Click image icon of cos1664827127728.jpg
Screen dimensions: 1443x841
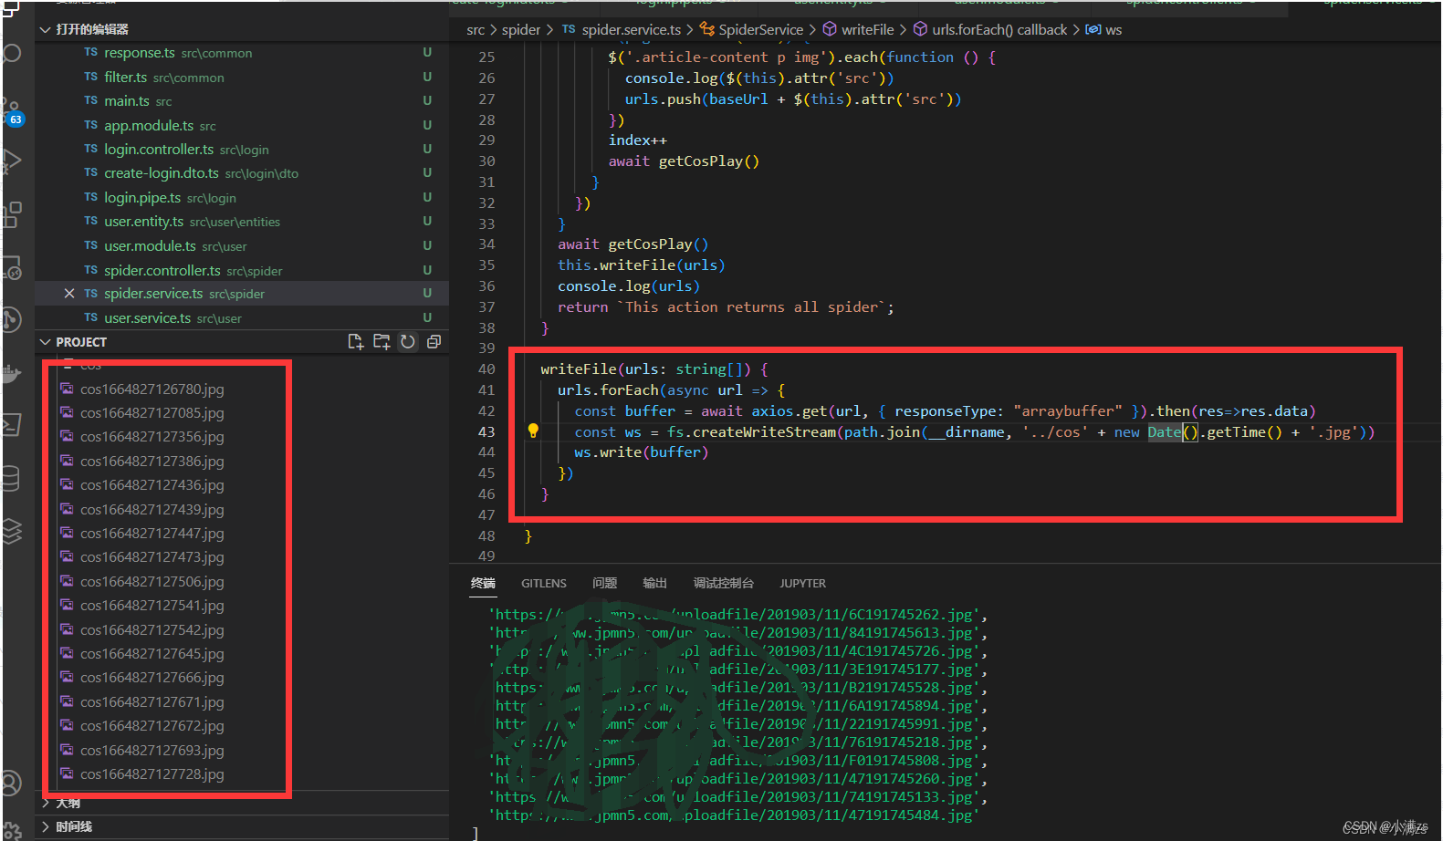point(67,774)
